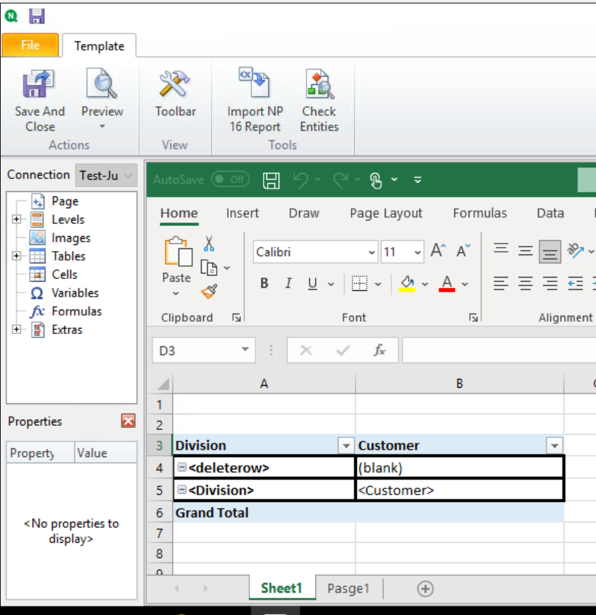
Task: Toggle top align
Action: [501, 250]
